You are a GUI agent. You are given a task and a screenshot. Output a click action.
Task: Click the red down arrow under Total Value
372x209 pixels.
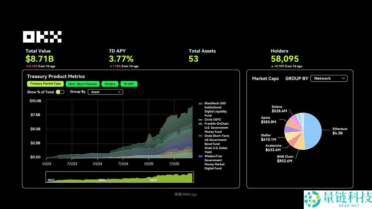pyautogui.click(x=27, y=66)
